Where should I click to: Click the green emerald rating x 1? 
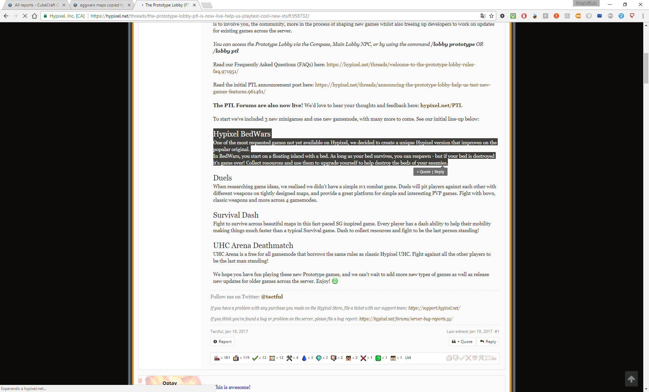378,358
